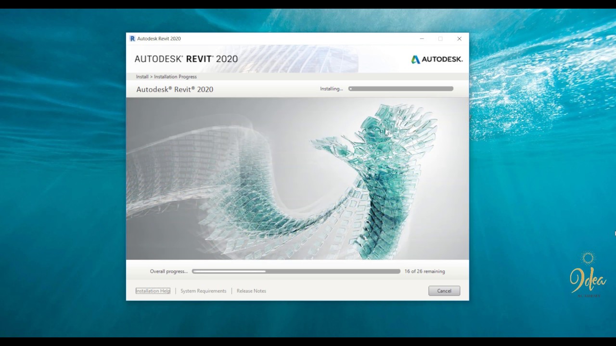Click the 'Autodesk Revit 2020' window title

click(159, 38)
